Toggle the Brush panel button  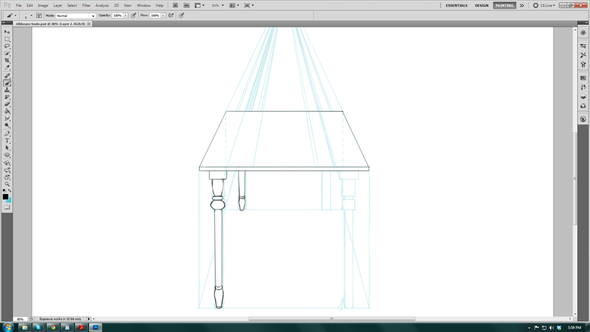39,15
